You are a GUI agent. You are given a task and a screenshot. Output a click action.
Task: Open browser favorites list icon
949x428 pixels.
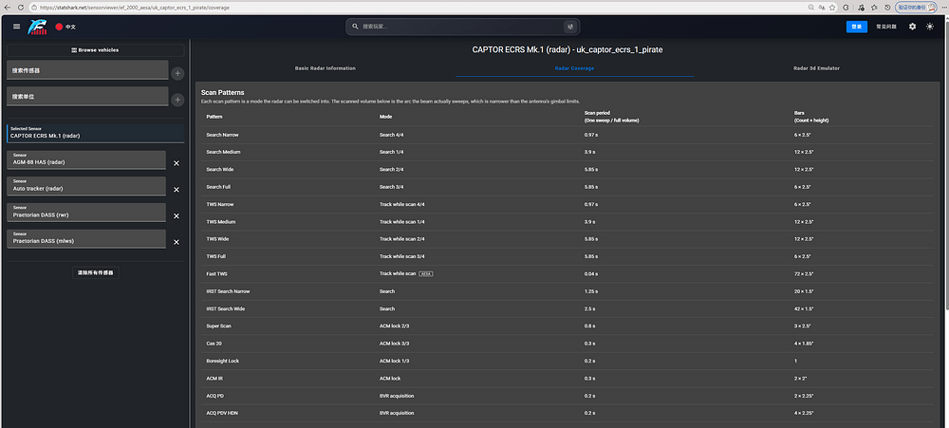tap(874, 8)
